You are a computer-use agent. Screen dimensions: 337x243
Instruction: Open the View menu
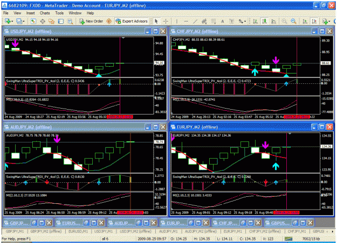point(17,13)
